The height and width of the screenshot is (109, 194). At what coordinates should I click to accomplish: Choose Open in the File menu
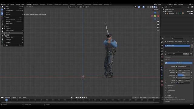pyautogui.click(x=13, y=9)
